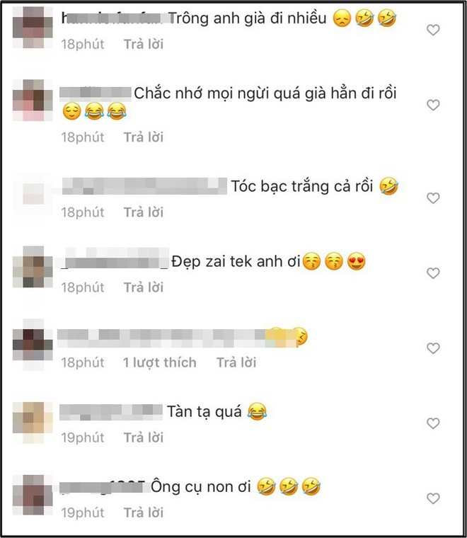Viewport: 467px width, 538px height.
Task: Like the 'Chắc nhớ mọi ngừi' comment
Action: [433, 105]
